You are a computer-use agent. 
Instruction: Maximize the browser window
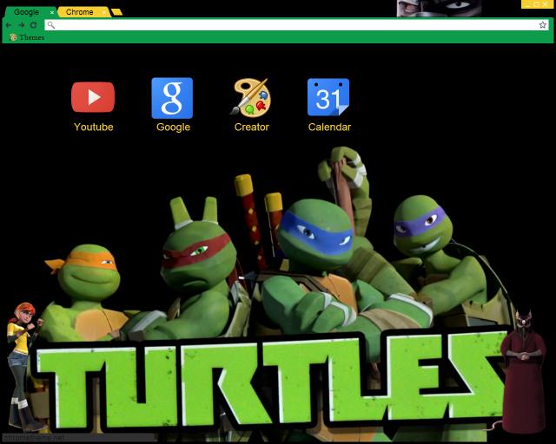pyautogui.click(x=537, y=4)
